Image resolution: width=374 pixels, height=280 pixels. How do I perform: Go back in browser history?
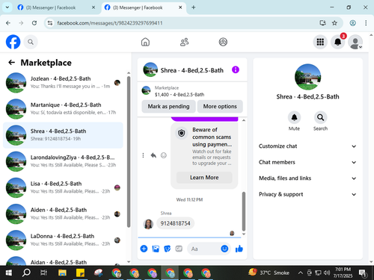[x=8, y=23]
